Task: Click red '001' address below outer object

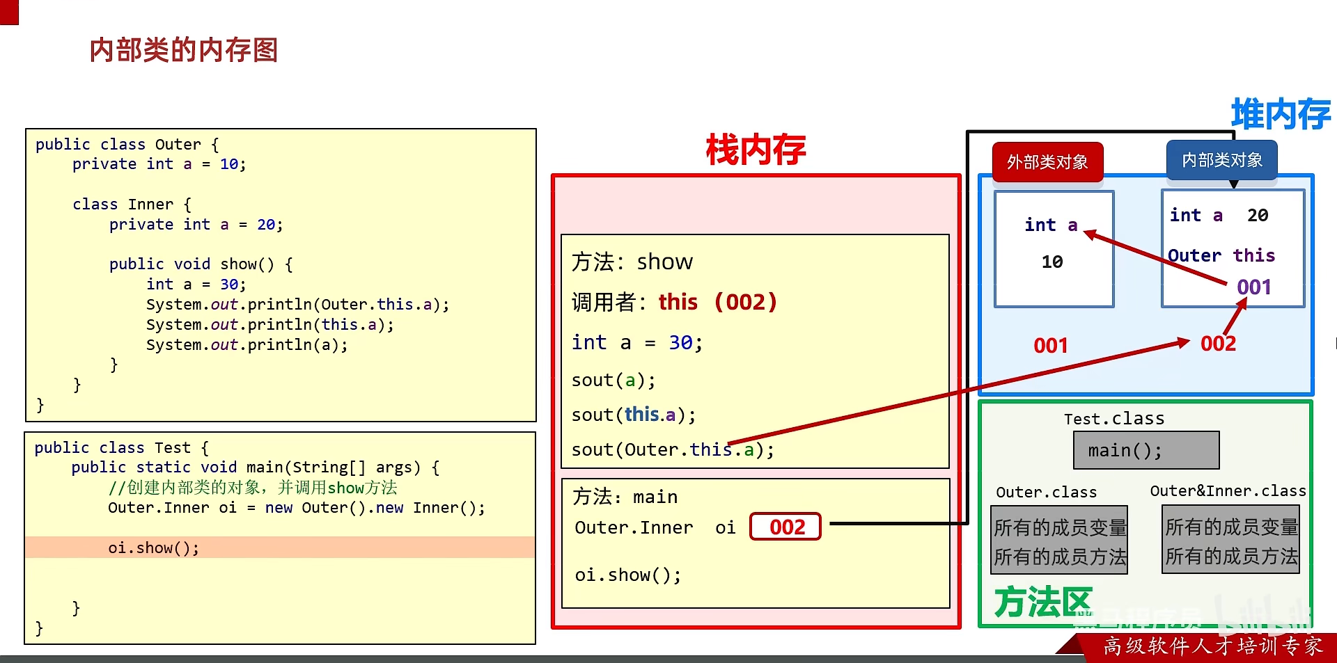Action: point(1051,346)
